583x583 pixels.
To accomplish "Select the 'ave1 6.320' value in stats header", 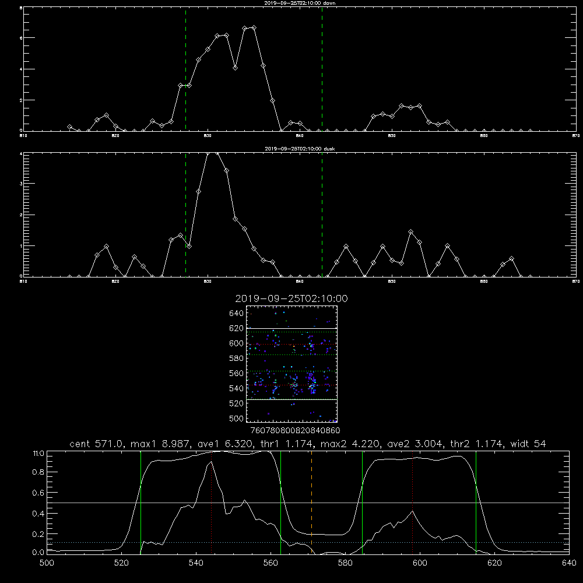I will tap(225, 444).
